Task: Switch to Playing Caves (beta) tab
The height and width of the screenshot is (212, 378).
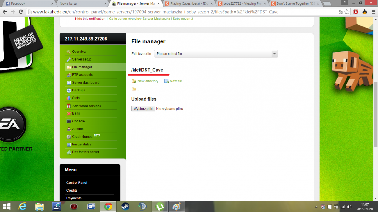Action: (188, 4)
